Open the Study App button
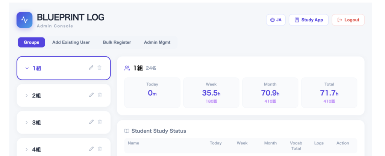Viewport: 385px width, 156px height. pyautogui.click(x=309, y=20)
